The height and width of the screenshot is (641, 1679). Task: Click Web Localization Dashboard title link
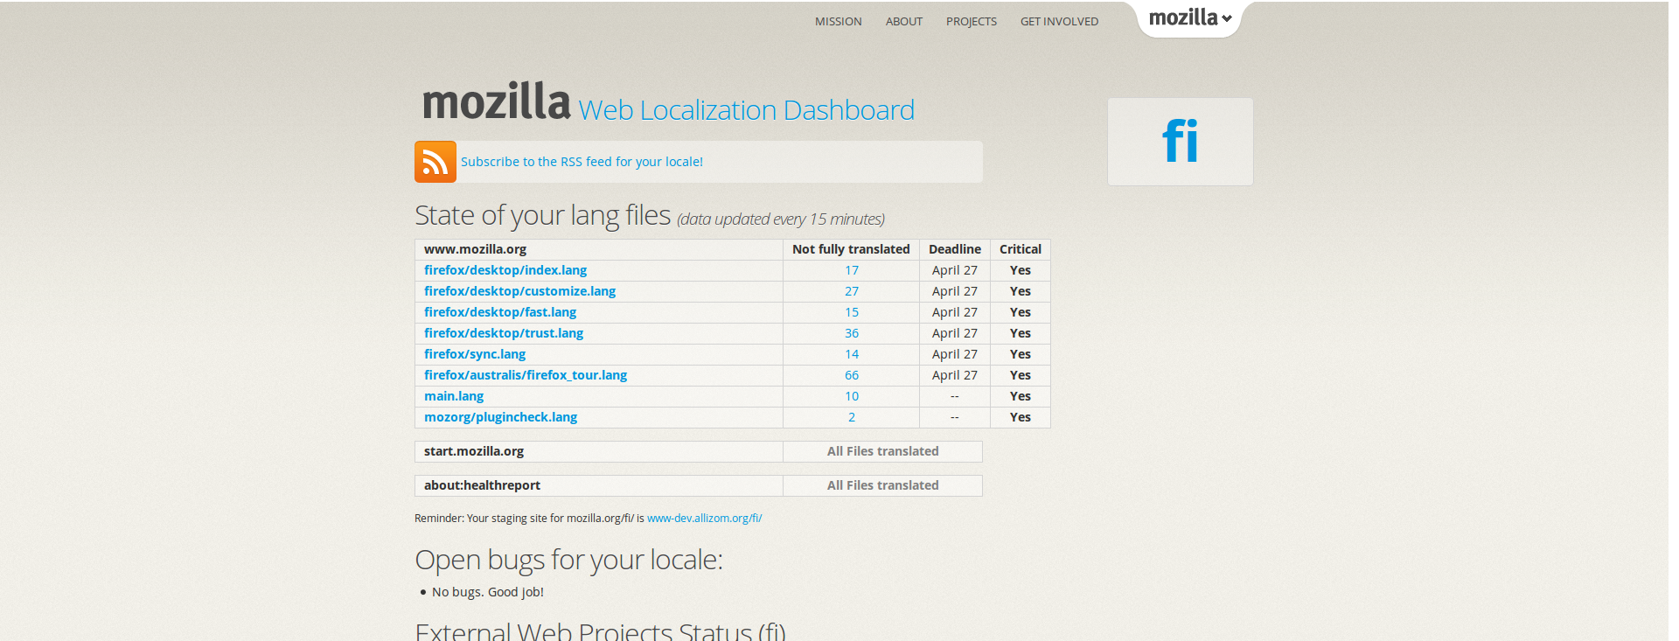tap(746, 110)
